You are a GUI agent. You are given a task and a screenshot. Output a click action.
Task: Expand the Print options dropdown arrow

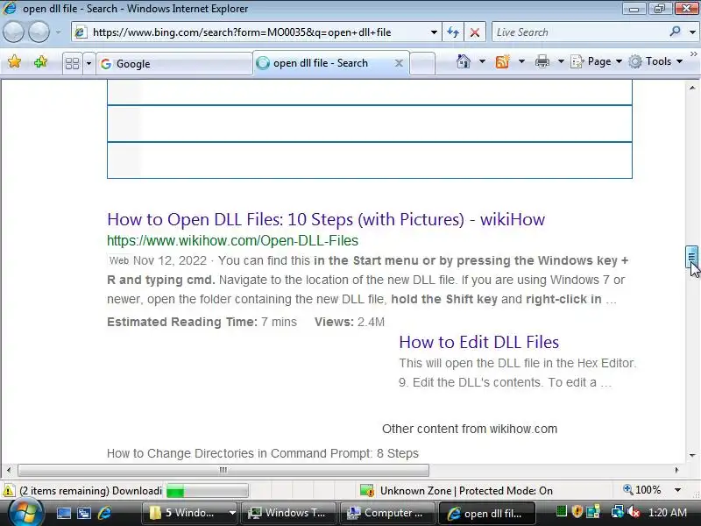point(561,61)
